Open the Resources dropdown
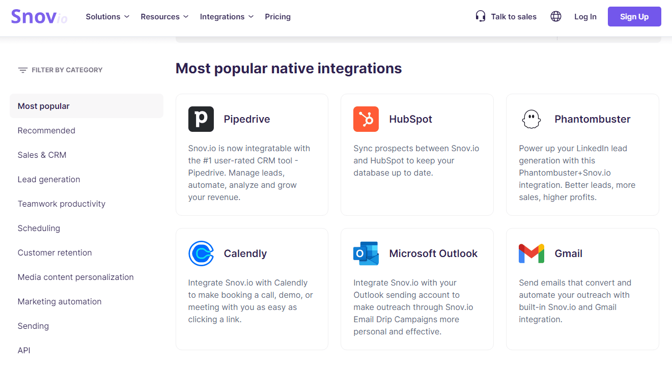 coord(164,16)
